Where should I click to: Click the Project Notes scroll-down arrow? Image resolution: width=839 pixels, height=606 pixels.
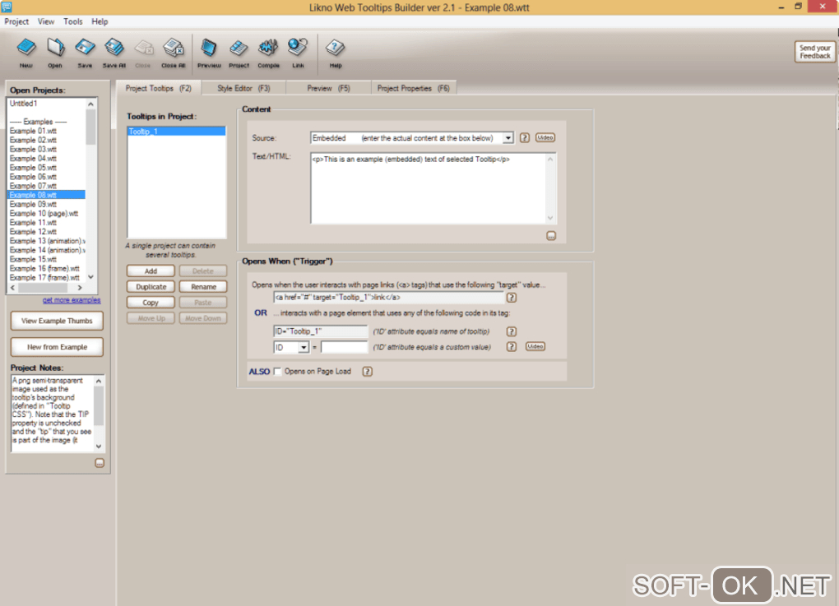tap(99, 446)
